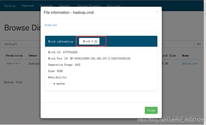The width and height of the screenshot is (206, 125).
Task: Open the Block 0 dropdown
Action: (x=89, y=41)
